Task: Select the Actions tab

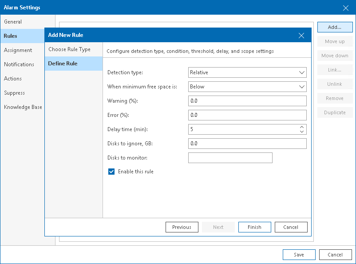Action: (13, 79)
